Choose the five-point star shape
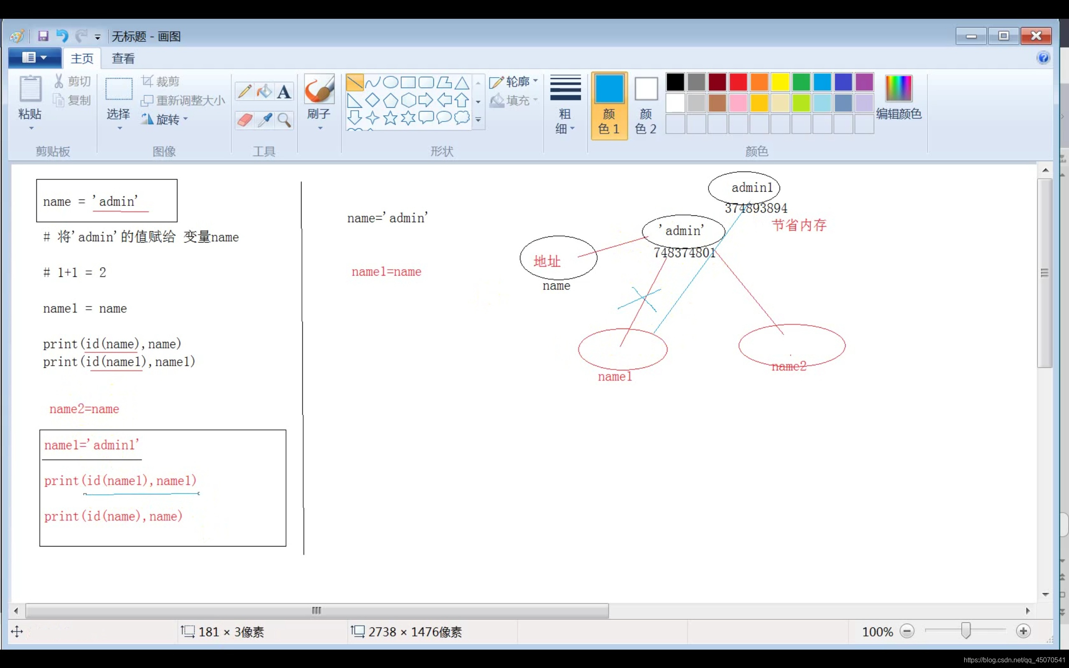The height and width of the screenshot is (668, 1069). [390, 118]
